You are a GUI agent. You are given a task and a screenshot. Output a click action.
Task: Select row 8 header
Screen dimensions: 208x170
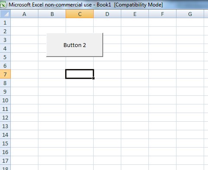coord(5,83)
